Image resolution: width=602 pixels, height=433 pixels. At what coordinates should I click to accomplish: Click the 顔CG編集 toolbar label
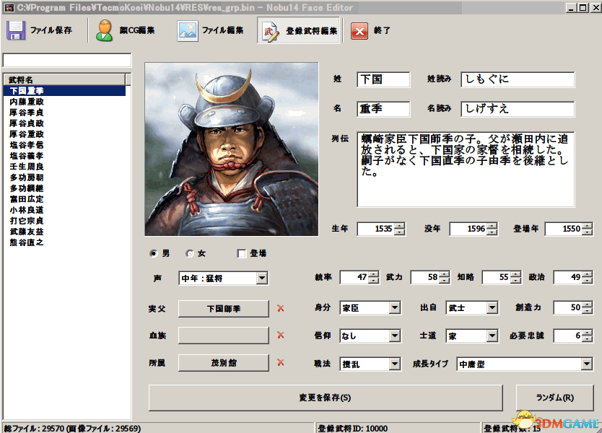pos(137,30)
